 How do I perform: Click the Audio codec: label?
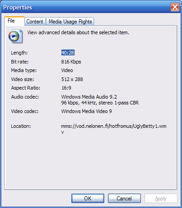[x=25, y=97]
